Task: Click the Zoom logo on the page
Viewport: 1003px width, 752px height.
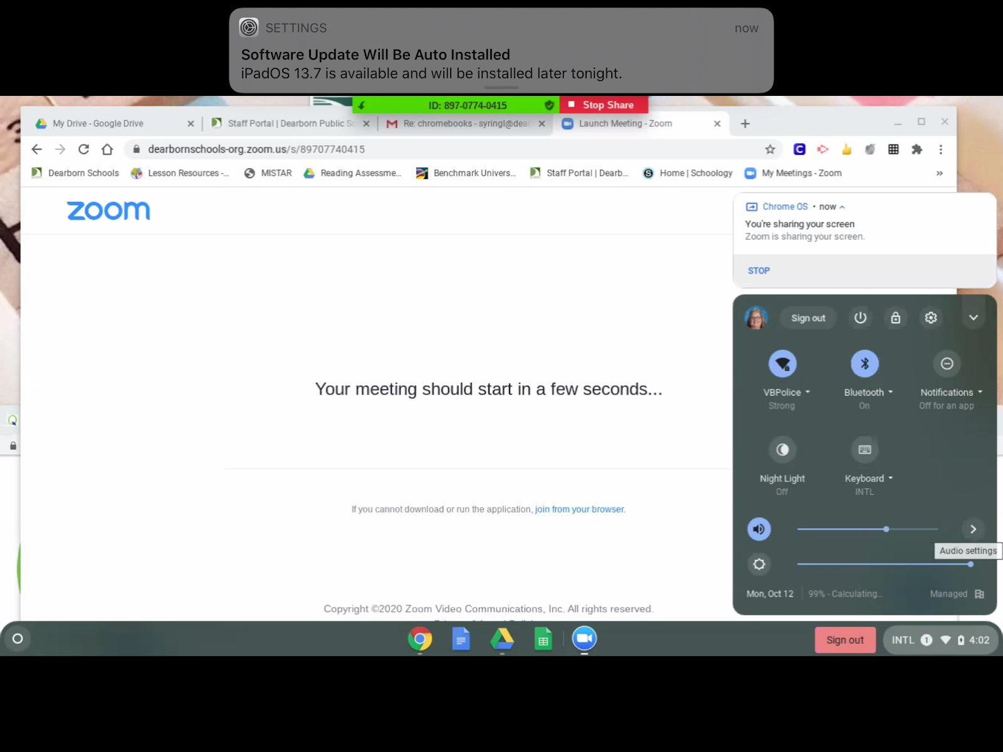Action: tap(108, 211)
